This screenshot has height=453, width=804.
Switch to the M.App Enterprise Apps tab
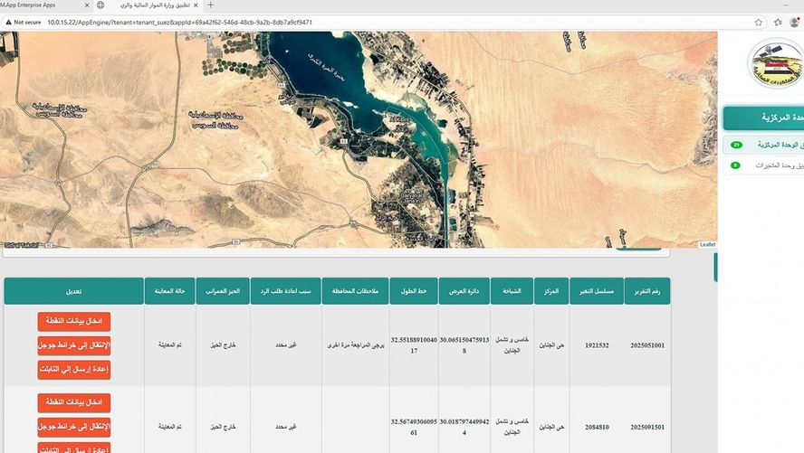(36, 5)
